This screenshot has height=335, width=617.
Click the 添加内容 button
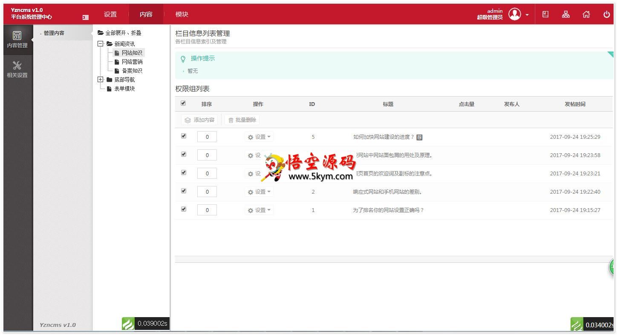click(x=199, y=120)
